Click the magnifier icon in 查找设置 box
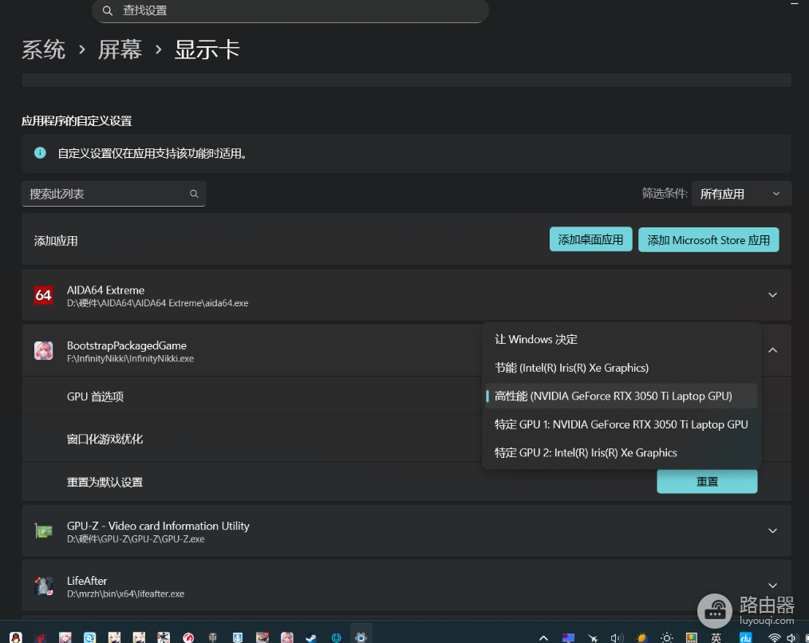The image size is (809, 643). point(108,10)
